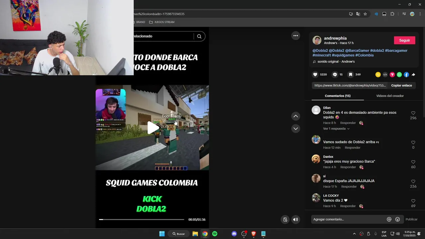Switch to the Videos del creador tab

(390, 96)
